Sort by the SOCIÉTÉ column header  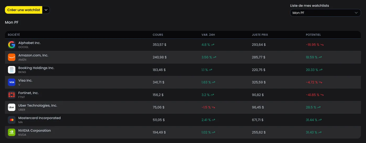pyautogui.click(x=14, y=35)
